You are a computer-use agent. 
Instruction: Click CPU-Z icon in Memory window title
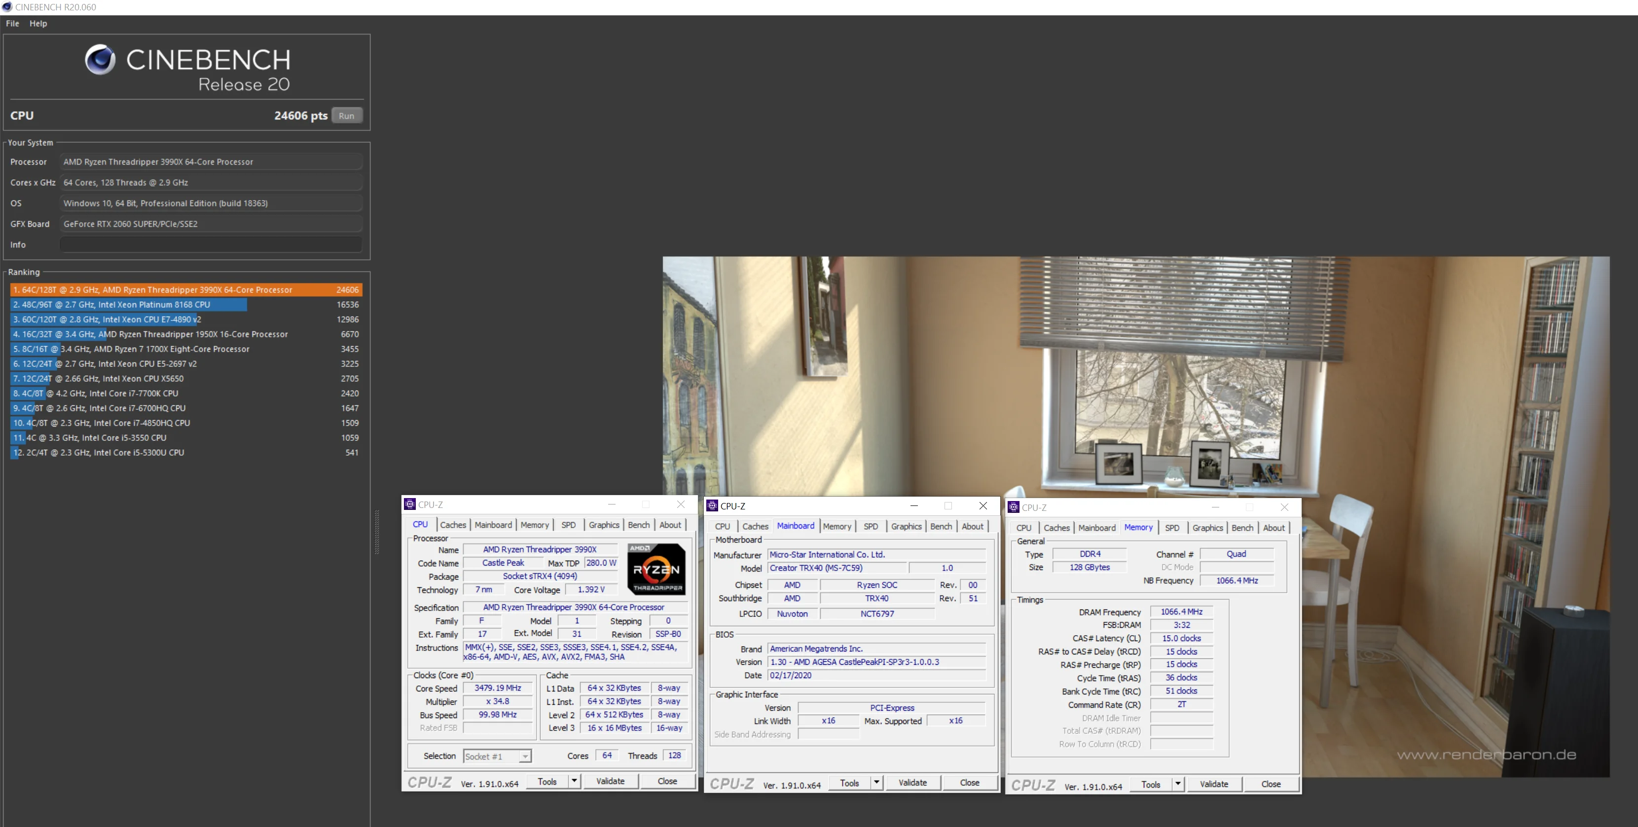pos(1014,506)
